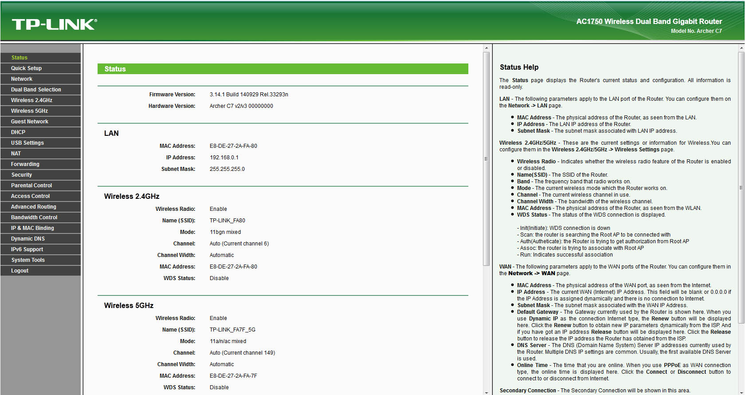Open Advanced Routing menu
The image size is (746, 395).
tap(40, 207)
